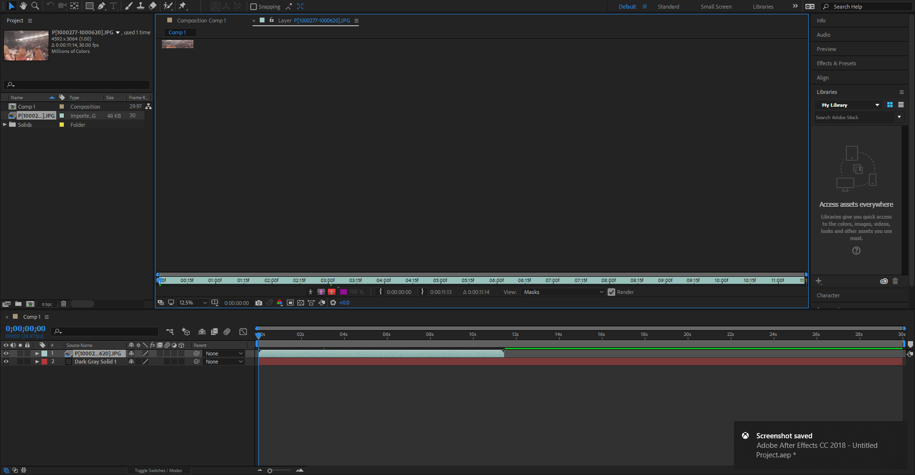Open the View Masks dropdown
Viewport: 915px width, 475px height.
pos(563,293)
